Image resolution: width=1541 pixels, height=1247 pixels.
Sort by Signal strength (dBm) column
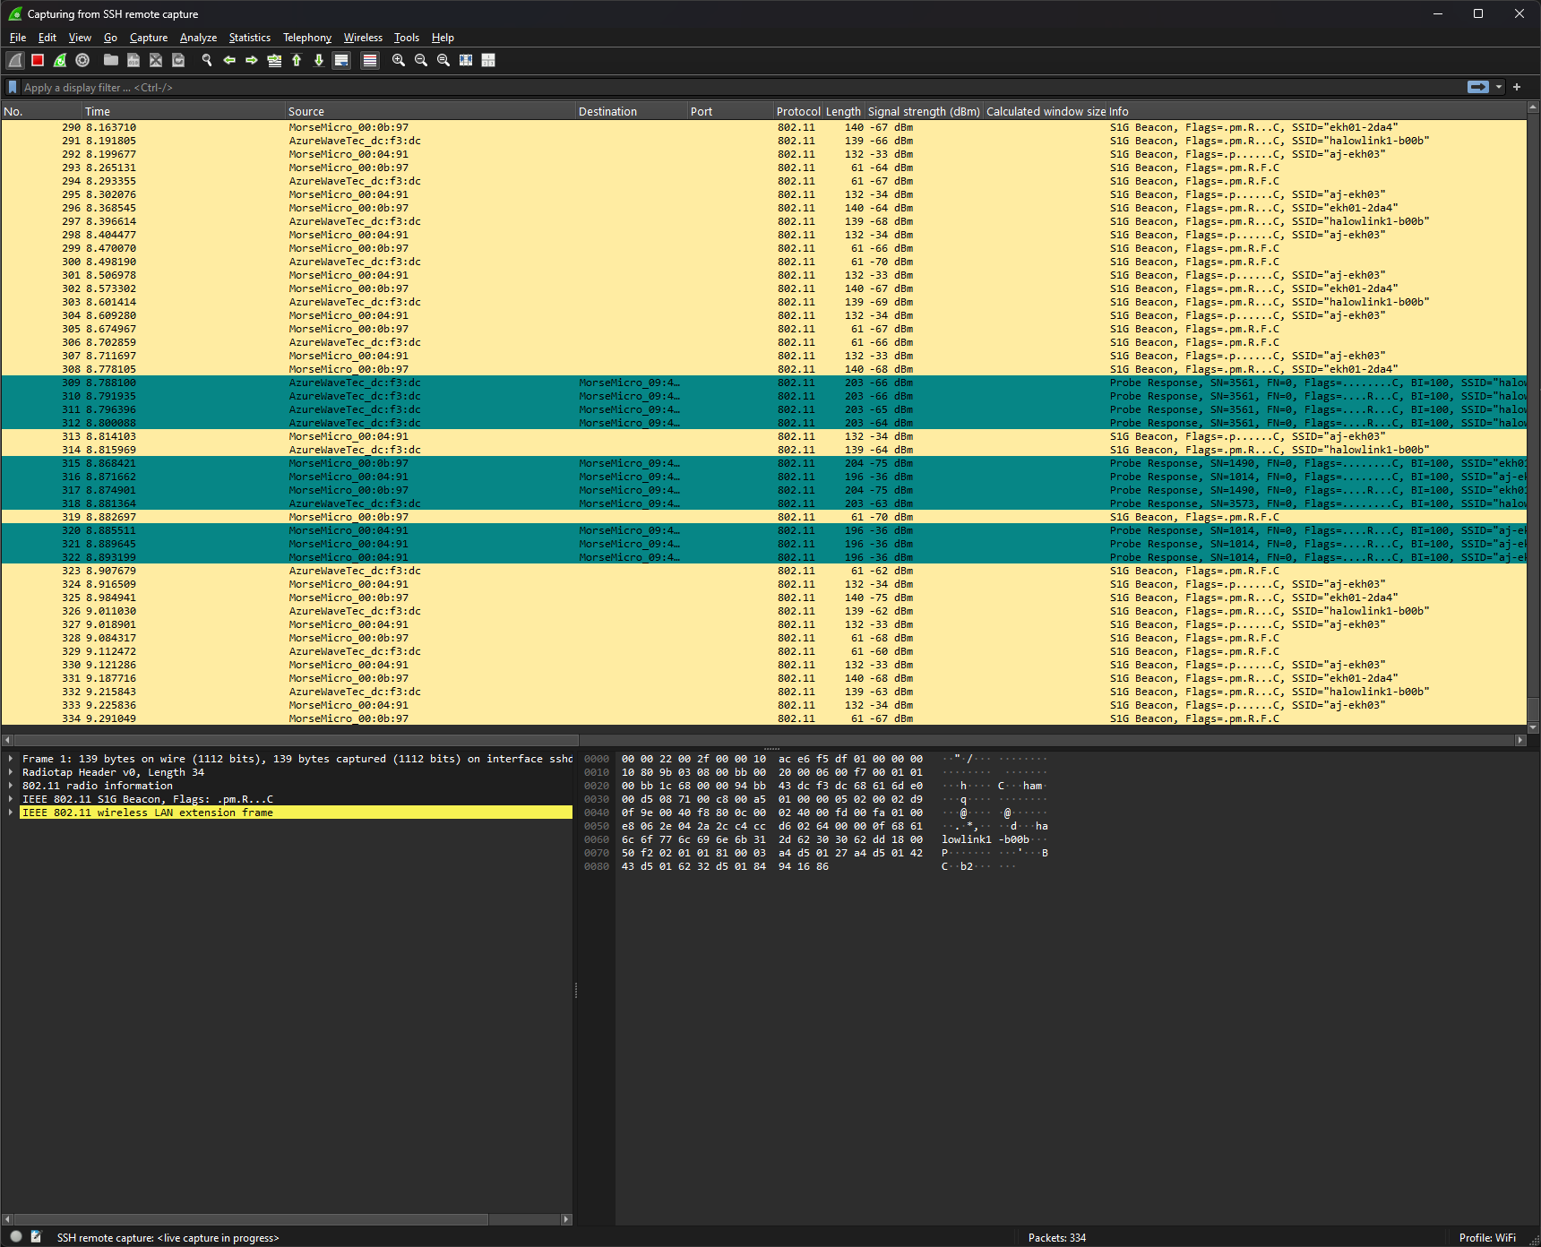coord(924,111)
